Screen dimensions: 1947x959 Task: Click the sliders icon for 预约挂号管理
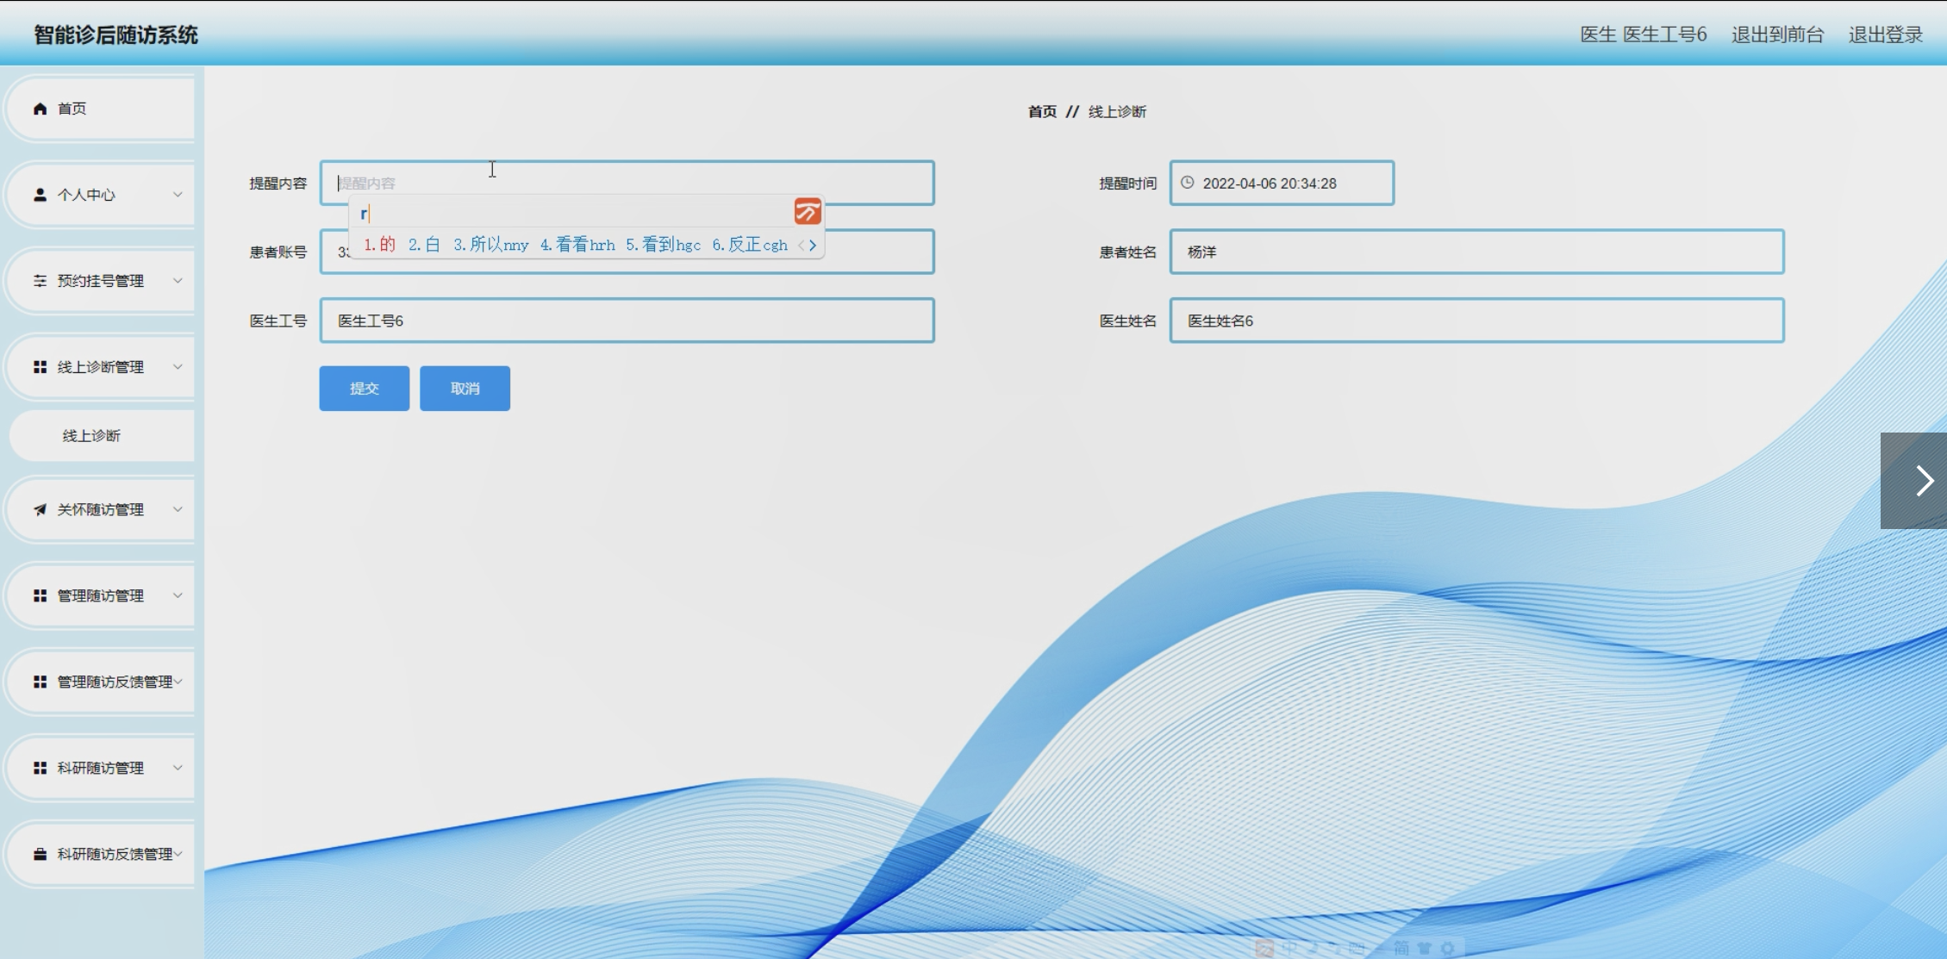click(x=40, y=281)
